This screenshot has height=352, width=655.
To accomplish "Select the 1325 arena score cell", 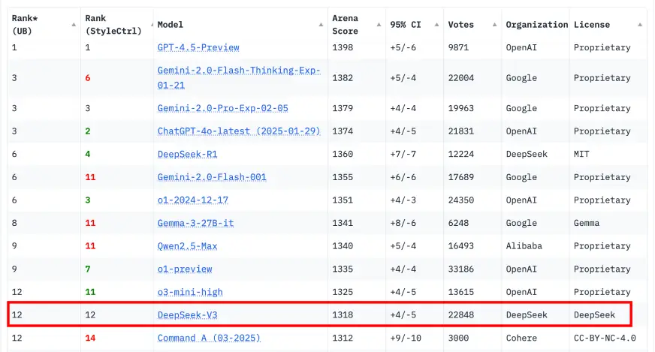I will tap(343, 292).
